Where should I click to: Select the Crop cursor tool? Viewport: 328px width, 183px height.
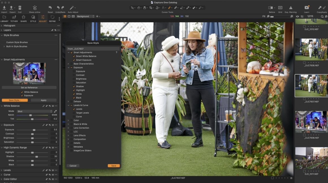(x=151, y=8)
